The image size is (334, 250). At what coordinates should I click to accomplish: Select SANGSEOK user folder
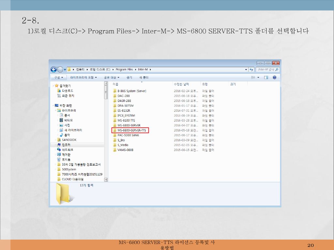[69, 140]
